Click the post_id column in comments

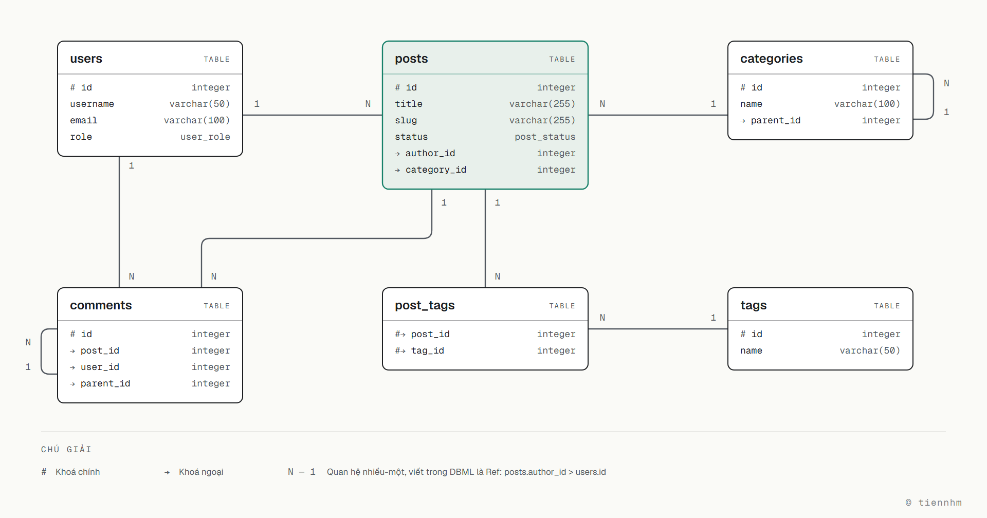(x=100, y=350)
